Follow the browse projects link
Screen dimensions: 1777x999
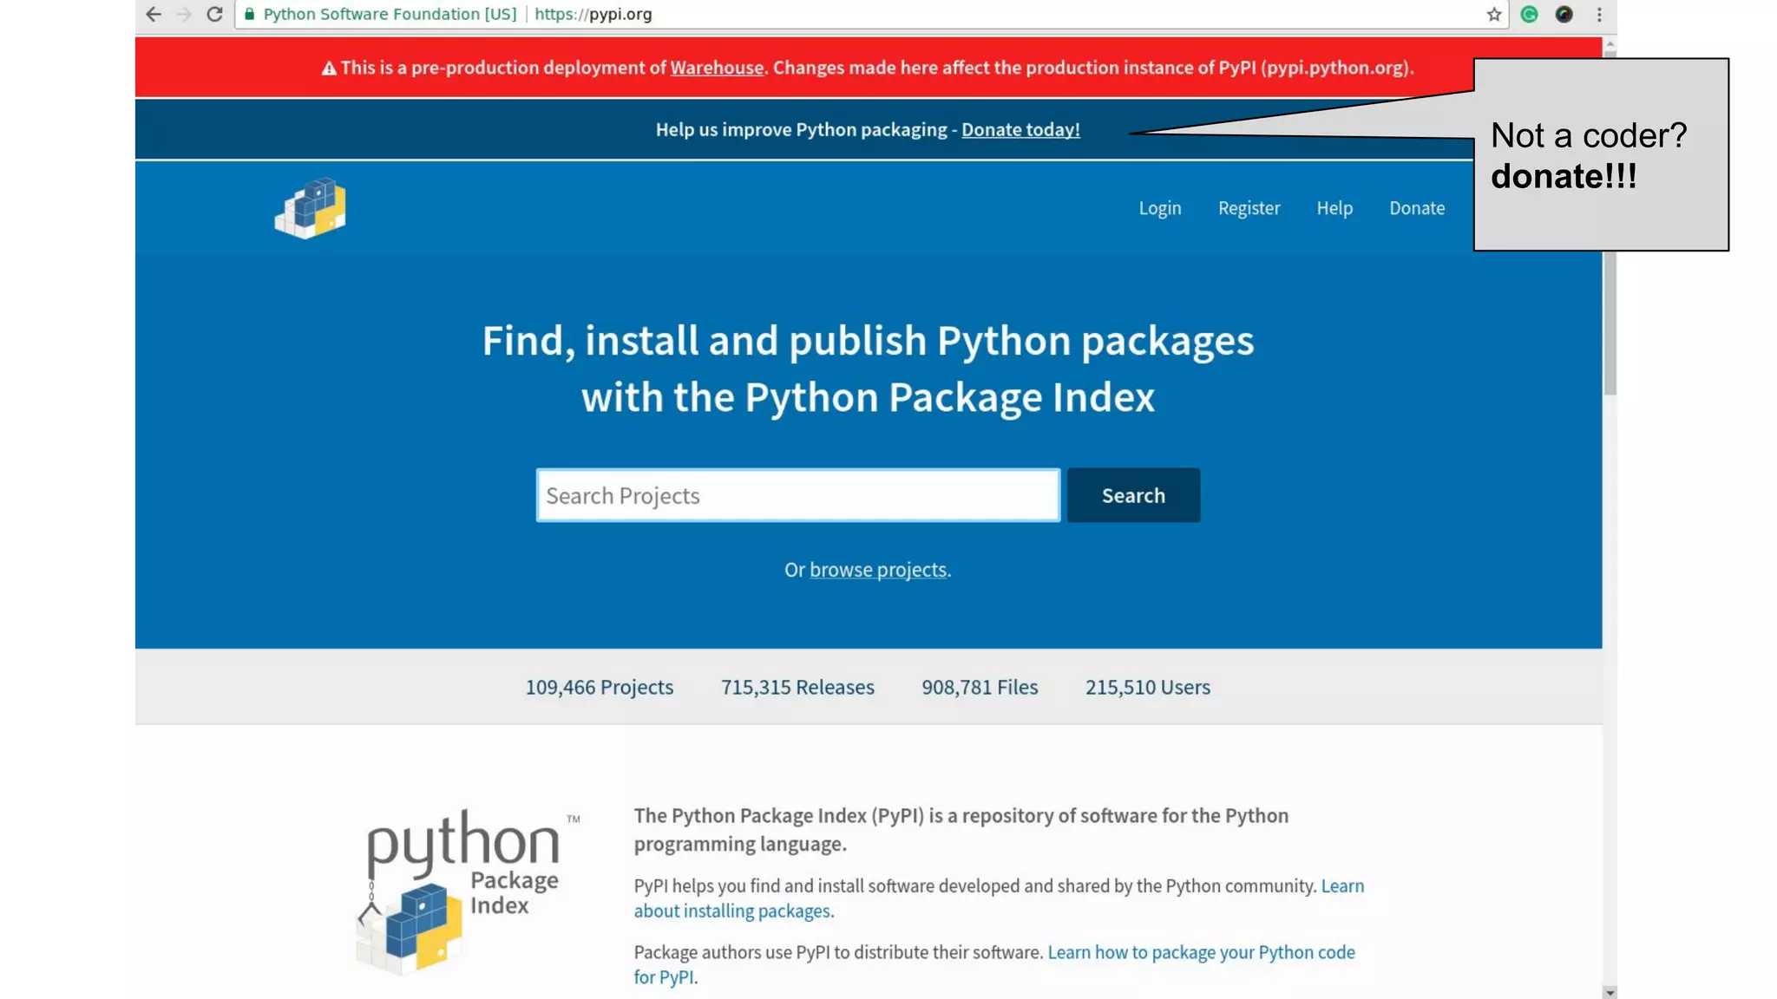pyautogui.click(x=878, y=570)
